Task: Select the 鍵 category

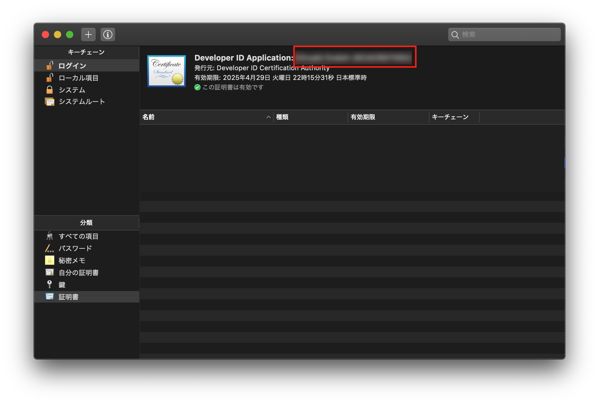Action: [62, 285]
